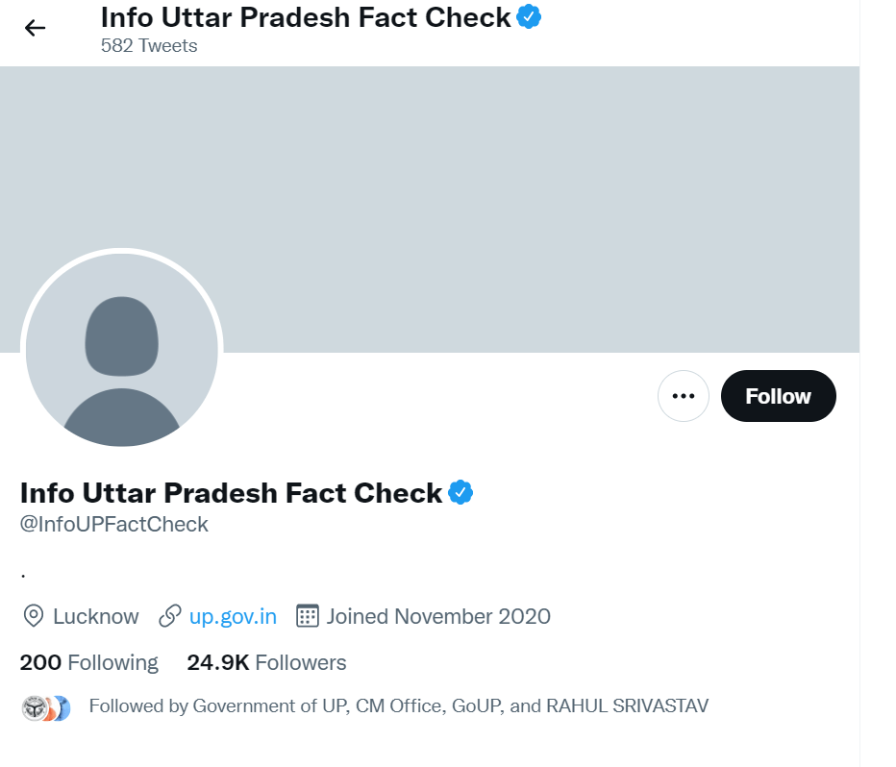The height and width of the screenshot is (767, 896).
Task: Click the back arrow to return
Action: [x=35, y=28]
